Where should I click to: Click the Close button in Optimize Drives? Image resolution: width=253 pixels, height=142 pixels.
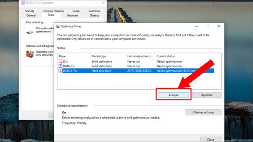tap(211, 139)
